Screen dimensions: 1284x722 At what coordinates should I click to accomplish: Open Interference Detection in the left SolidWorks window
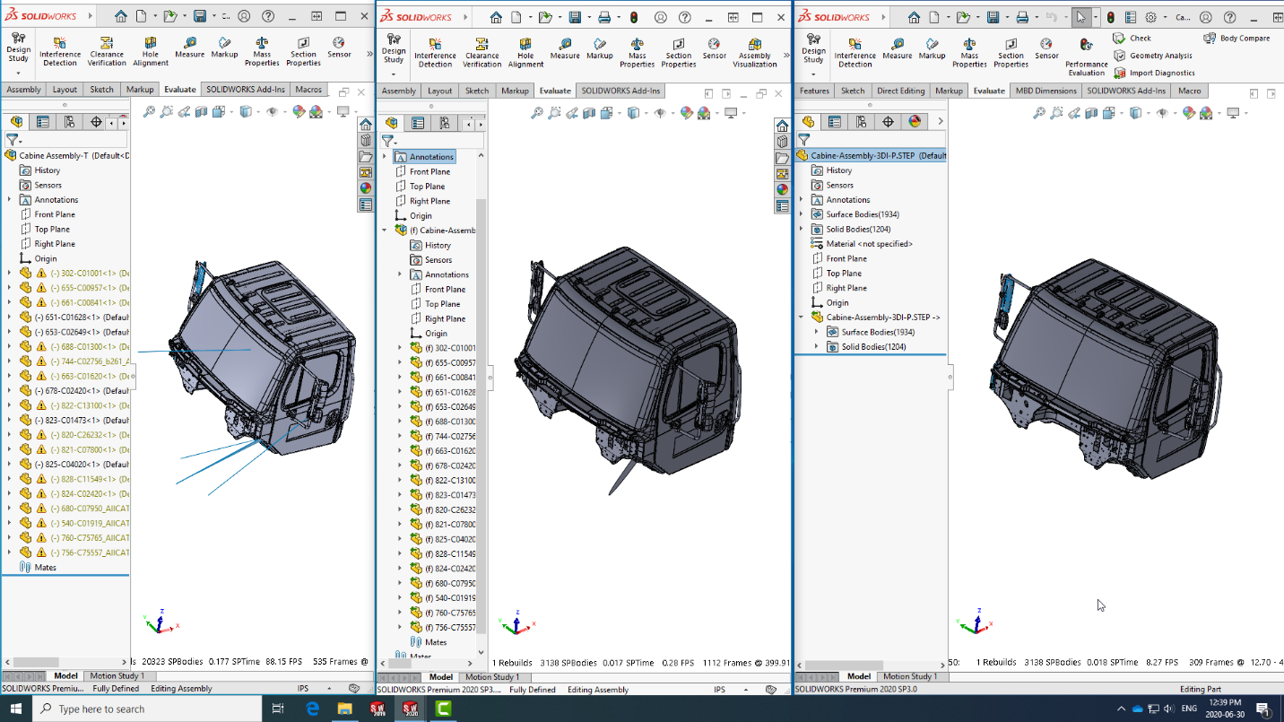pyautogui.click(x=60, y=51)
